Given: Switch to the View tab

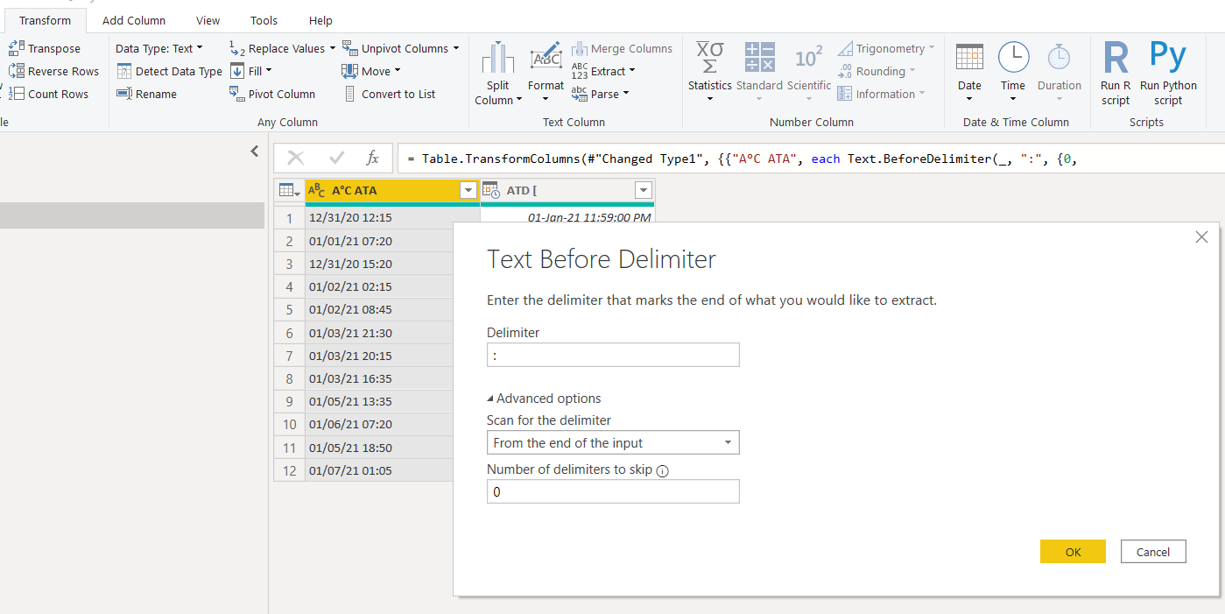Looking at the screenshot, I should (x=208, y=20).
